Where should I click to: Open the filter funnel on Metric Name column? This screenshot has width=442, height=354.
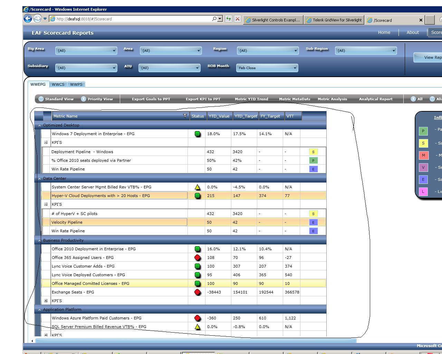pos(185,116)
